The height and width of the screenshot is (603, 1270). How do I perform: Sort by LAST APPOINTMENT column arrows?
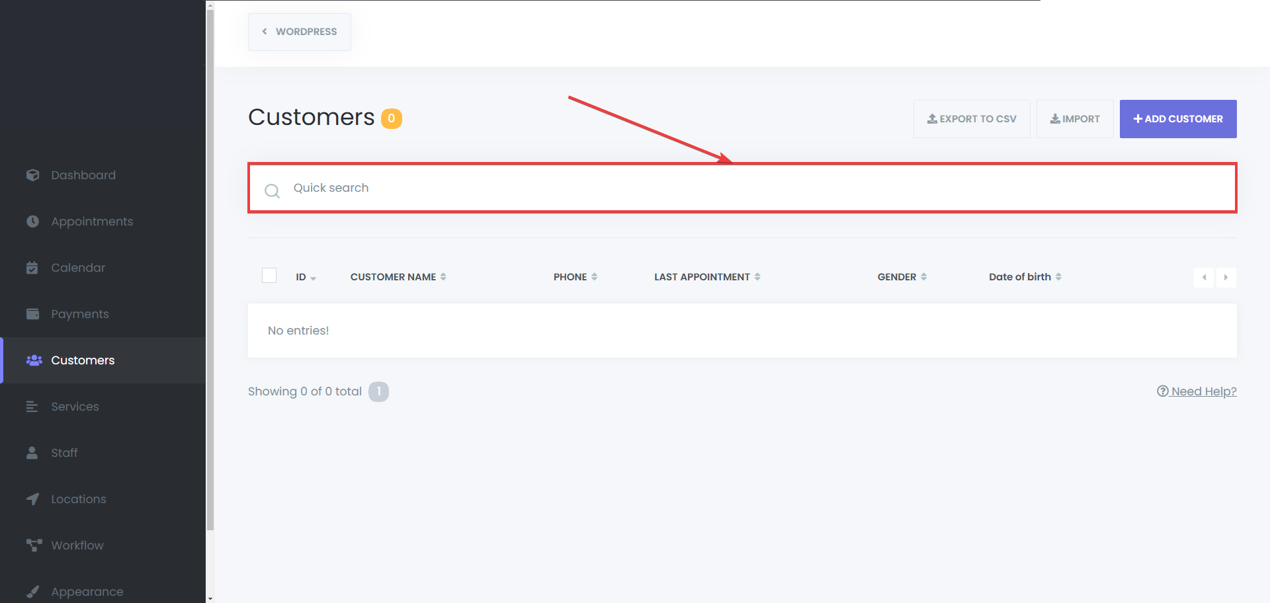pos(757,277)
